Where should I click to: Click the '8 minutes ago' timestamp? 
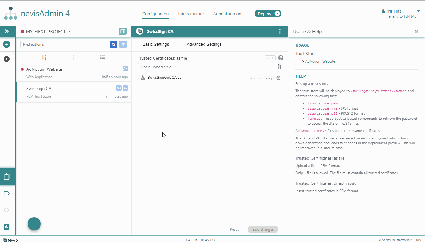coord(262,78)
